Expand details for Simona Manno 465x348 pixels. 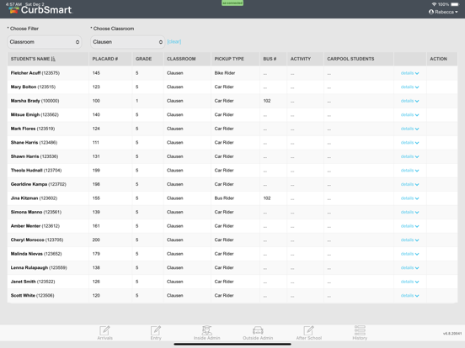[409, 212]
